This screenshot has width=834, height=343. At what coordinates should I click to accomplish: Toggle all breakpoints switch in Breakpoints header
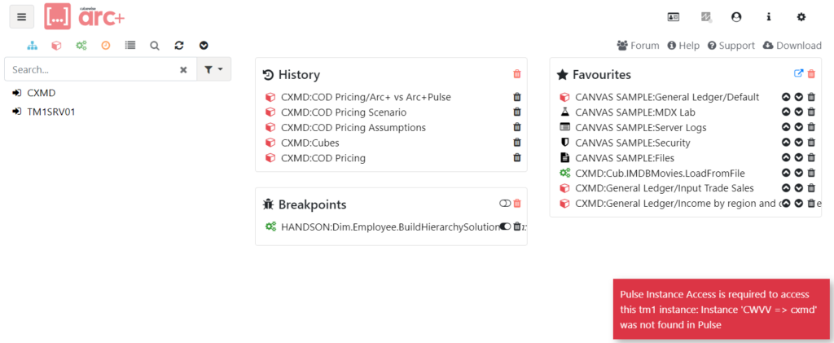tap(504, 204)
